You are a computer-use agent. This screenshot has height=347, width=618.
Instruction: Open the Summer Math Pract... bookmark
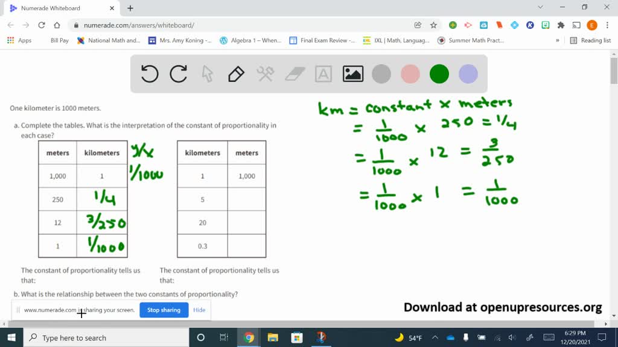point(471,40)
